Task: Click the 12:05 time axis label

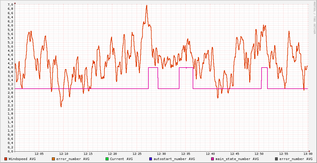Action: [39, 154]
